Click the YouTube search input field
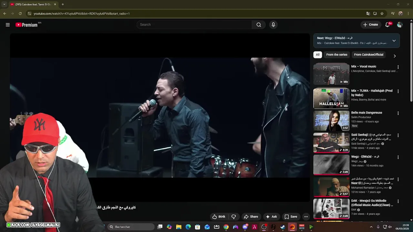The image size is (413, 232). point(195,25)
